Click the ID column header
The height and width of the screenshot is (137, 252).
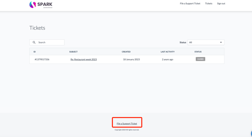(34, 52)
